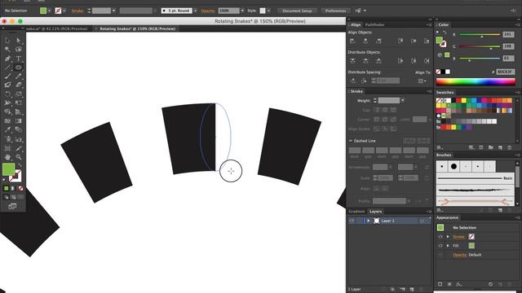
Task: Click New Swatch icon in Swatches panel
Action: point(500,147)
